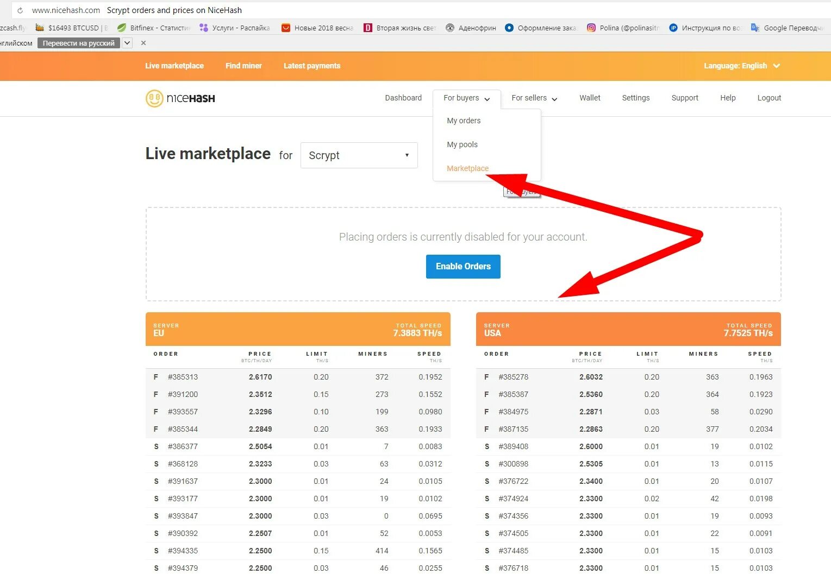Open the Help page
Viewport: 831px width, 574px height.
point(728,98)
